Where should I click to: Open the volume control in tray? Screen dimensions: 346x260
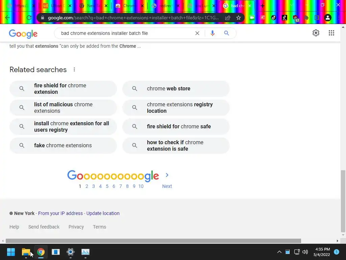coord(305,252)
